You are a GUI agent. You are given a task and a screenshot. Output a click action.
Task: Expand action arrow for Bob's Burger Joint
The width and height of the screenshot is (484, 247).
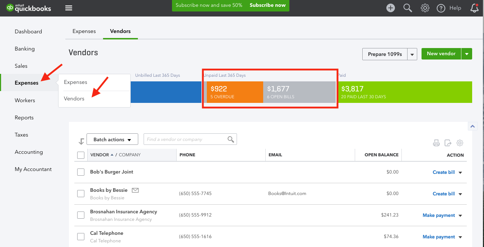(460, 172)
